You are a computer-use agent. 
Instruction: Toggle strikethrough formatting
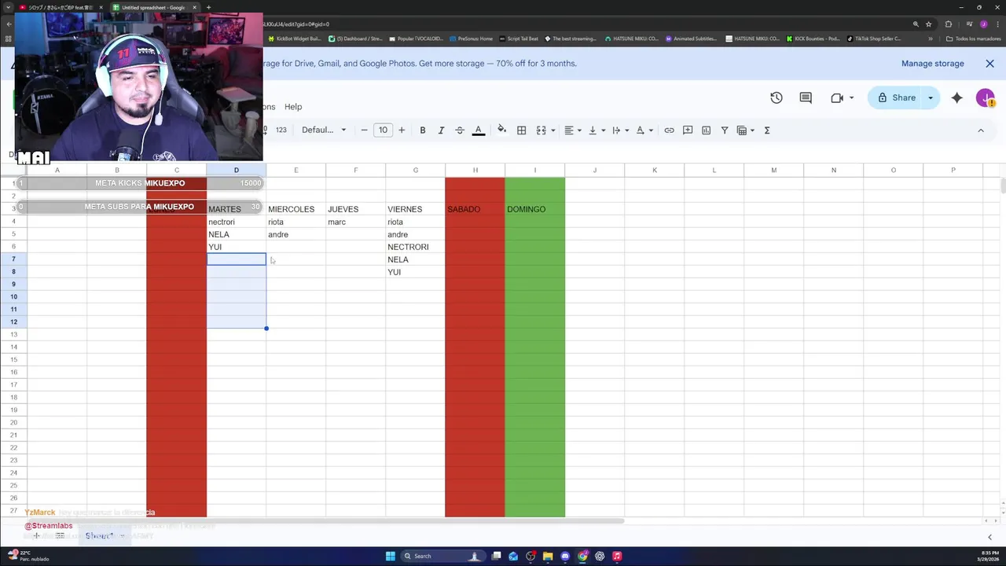(x=460, y=130)
